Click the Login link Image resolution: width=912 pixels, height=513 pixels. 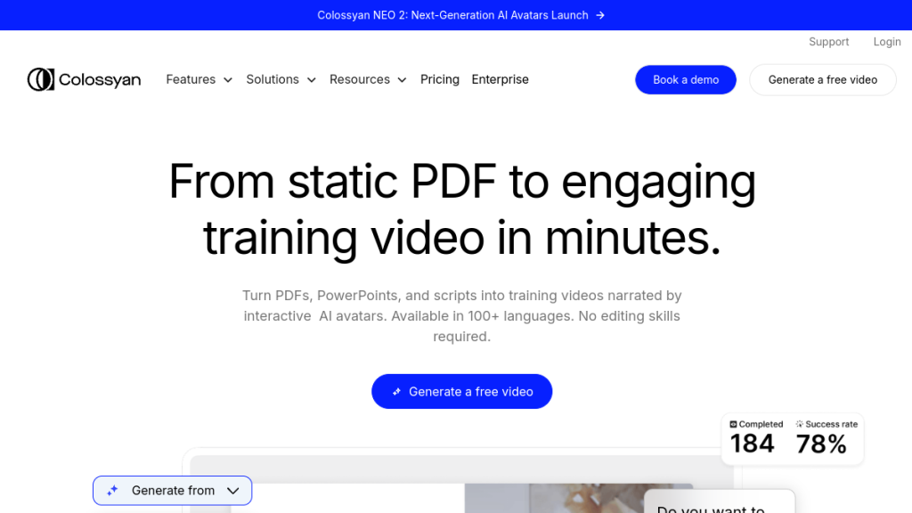tap(887, 42)
